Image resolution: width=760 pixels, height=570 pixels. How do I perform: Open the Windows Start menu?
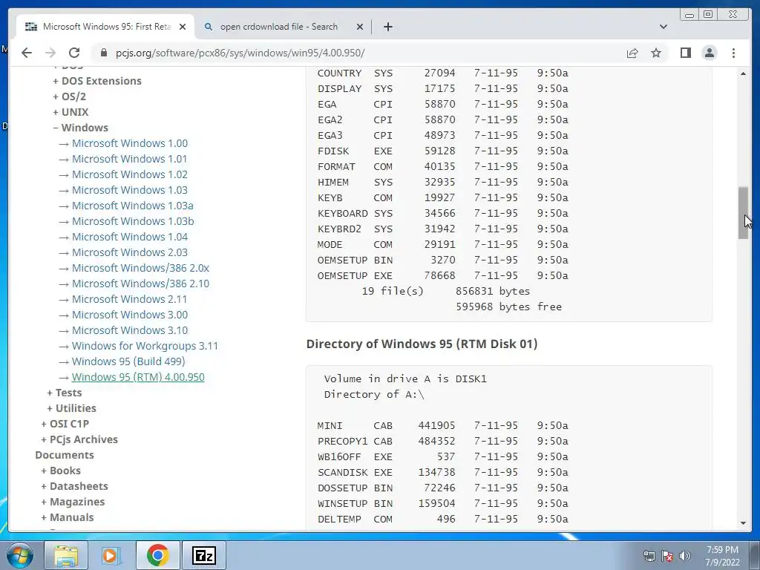[19, 555]
